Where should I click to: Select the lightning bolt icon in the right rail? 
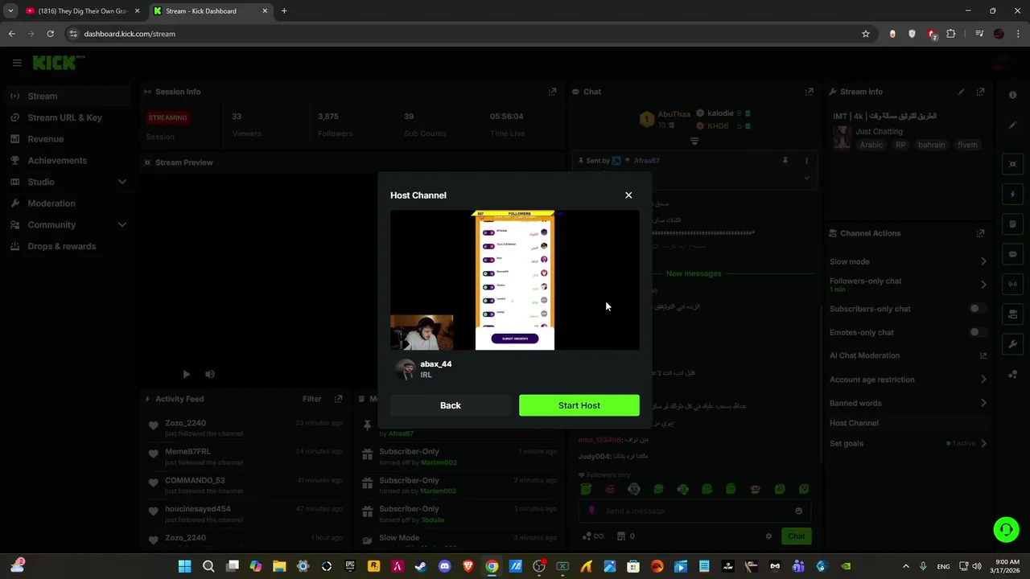[x=1013, y=195]
